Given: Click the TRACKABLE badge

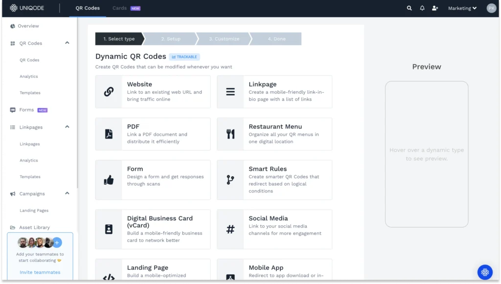Looking at the screenshot, I should 184,57.
